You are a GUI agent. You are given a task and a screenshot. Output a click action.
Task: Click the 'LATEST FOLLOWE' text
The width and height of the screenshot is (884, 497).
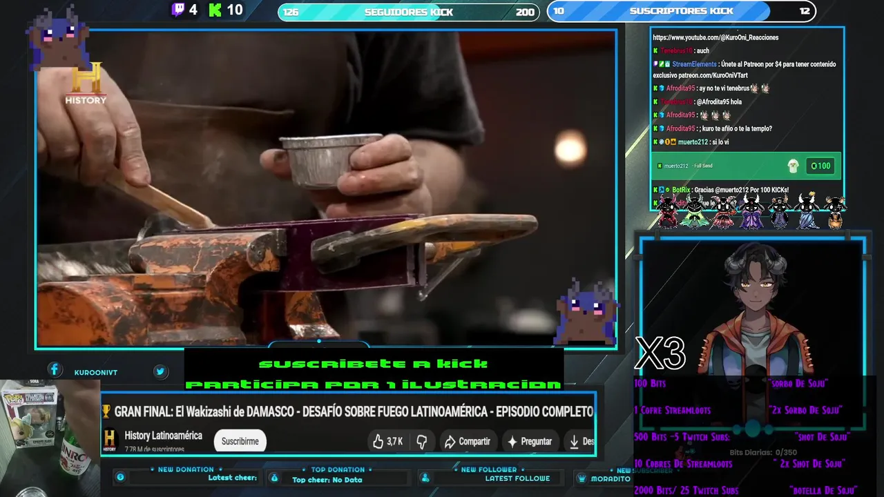(x=517, y=478)
